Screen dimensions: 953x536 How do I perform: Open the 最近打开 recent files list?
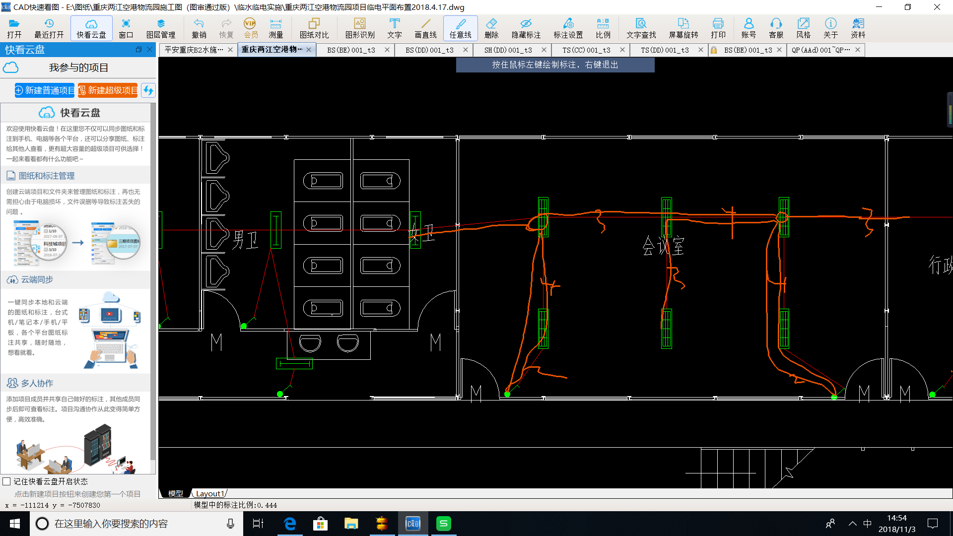point(49,28)
